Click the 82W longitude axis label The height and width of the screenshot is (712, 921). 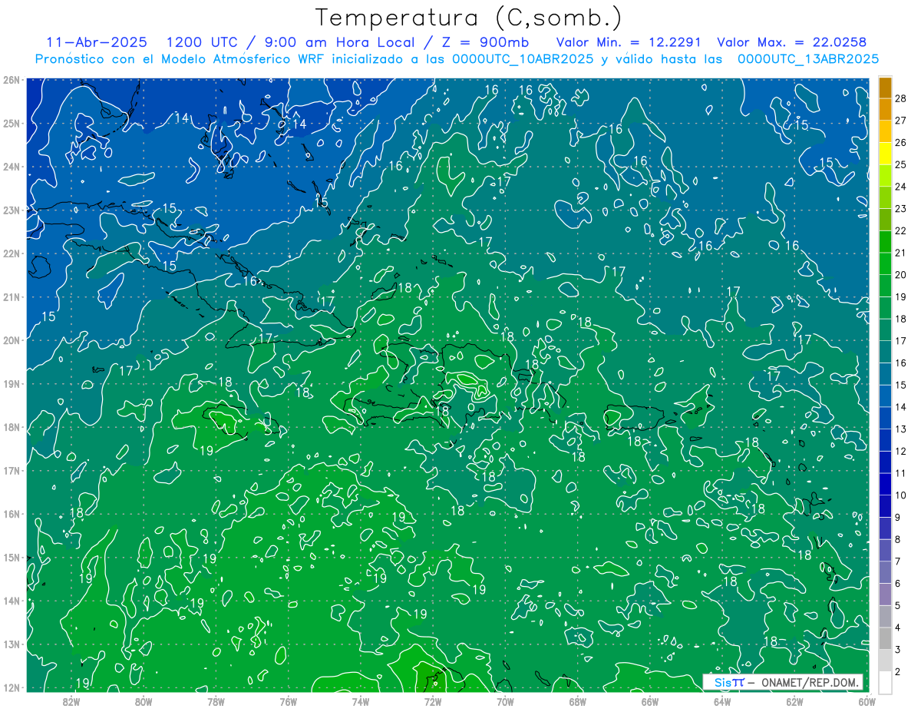[x=71, y=701]
